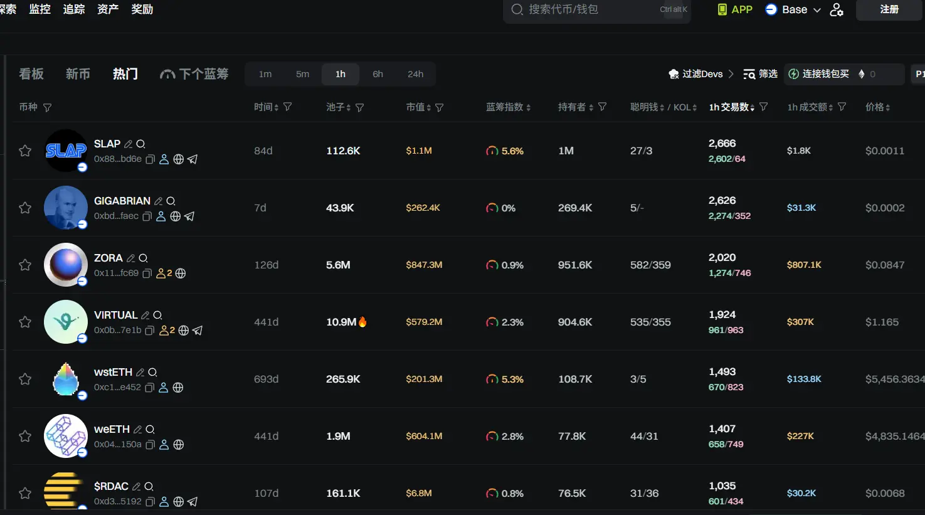The height and width of the screenshot is (515, 925).
Task: Copy ZORA contract address icon
Action: [147, 273]
